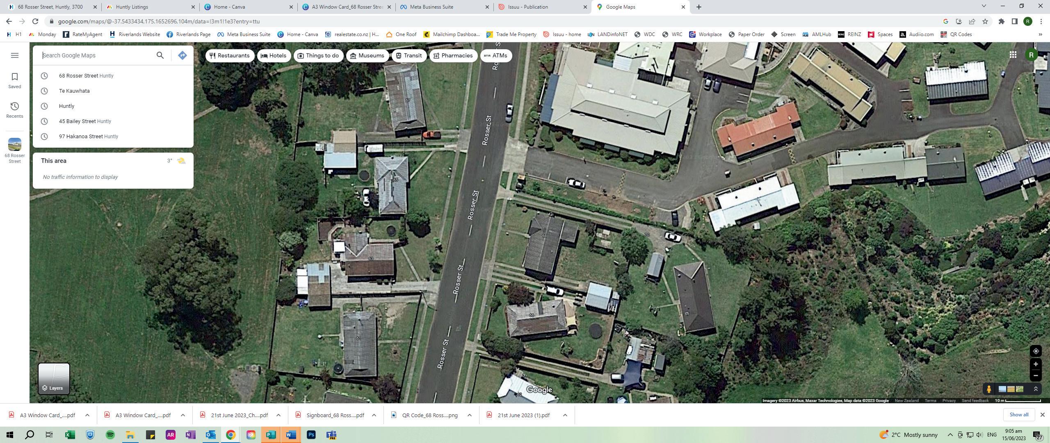Open Street View Pegman icon

click(x=989, y=389)
